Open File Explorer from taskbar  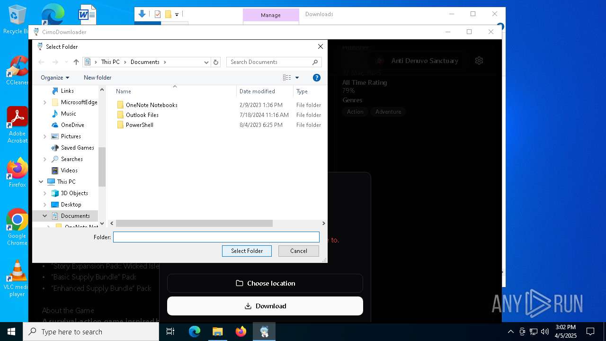[x=217, y=332]
